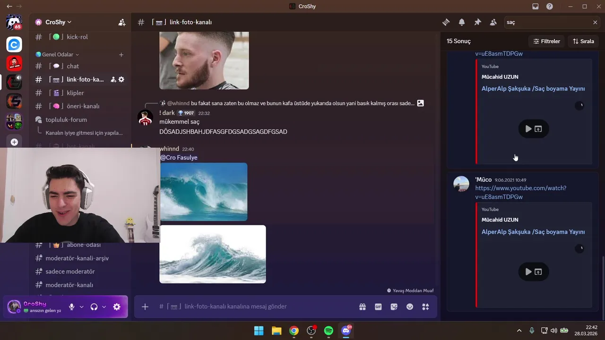Open headphone output options arrow
605x340 pixels.
click(104, 307)
